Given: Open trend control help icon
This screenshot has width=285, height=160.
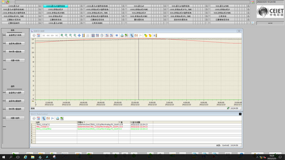Looking at the screenshot, I should coord(34,36).
